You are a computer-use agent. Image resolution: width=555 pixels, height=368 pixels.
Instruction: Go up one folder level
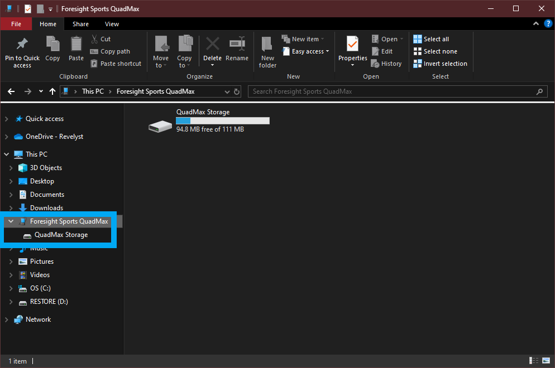point(52,91)
